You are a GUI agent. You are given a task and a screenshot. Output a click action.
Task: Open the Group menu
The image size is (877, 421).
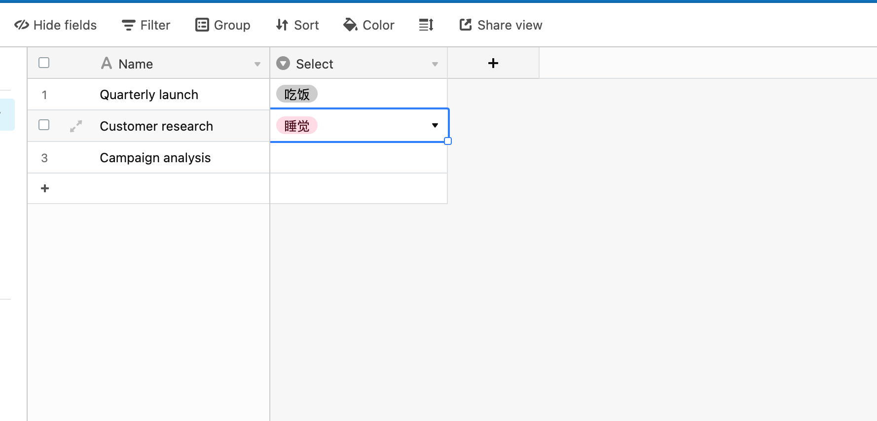pyautogui.click(x=222, y=25)
